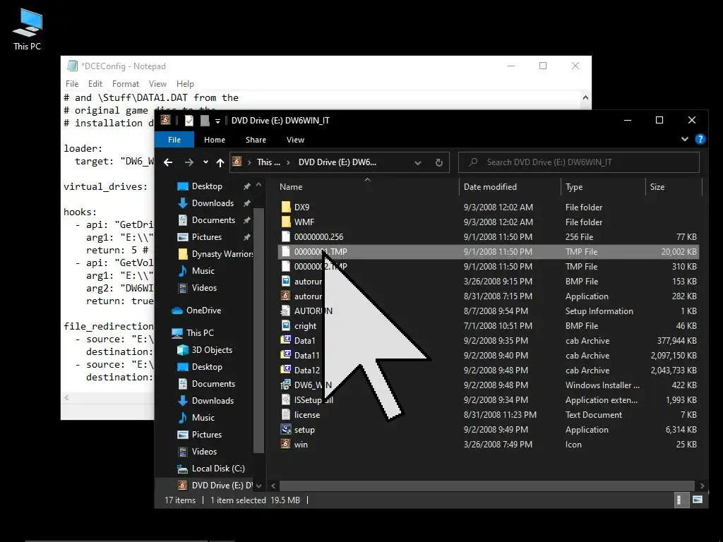The image size is (723, 542).
Task: Switch to the View ribbon tab
Action: pyautogui.click(x=295, y=140)
